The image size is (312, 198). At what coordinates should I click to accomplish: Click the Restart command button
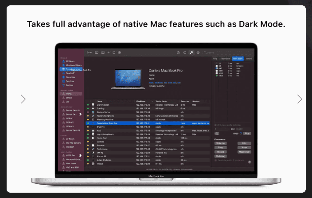tap(220, 152)
